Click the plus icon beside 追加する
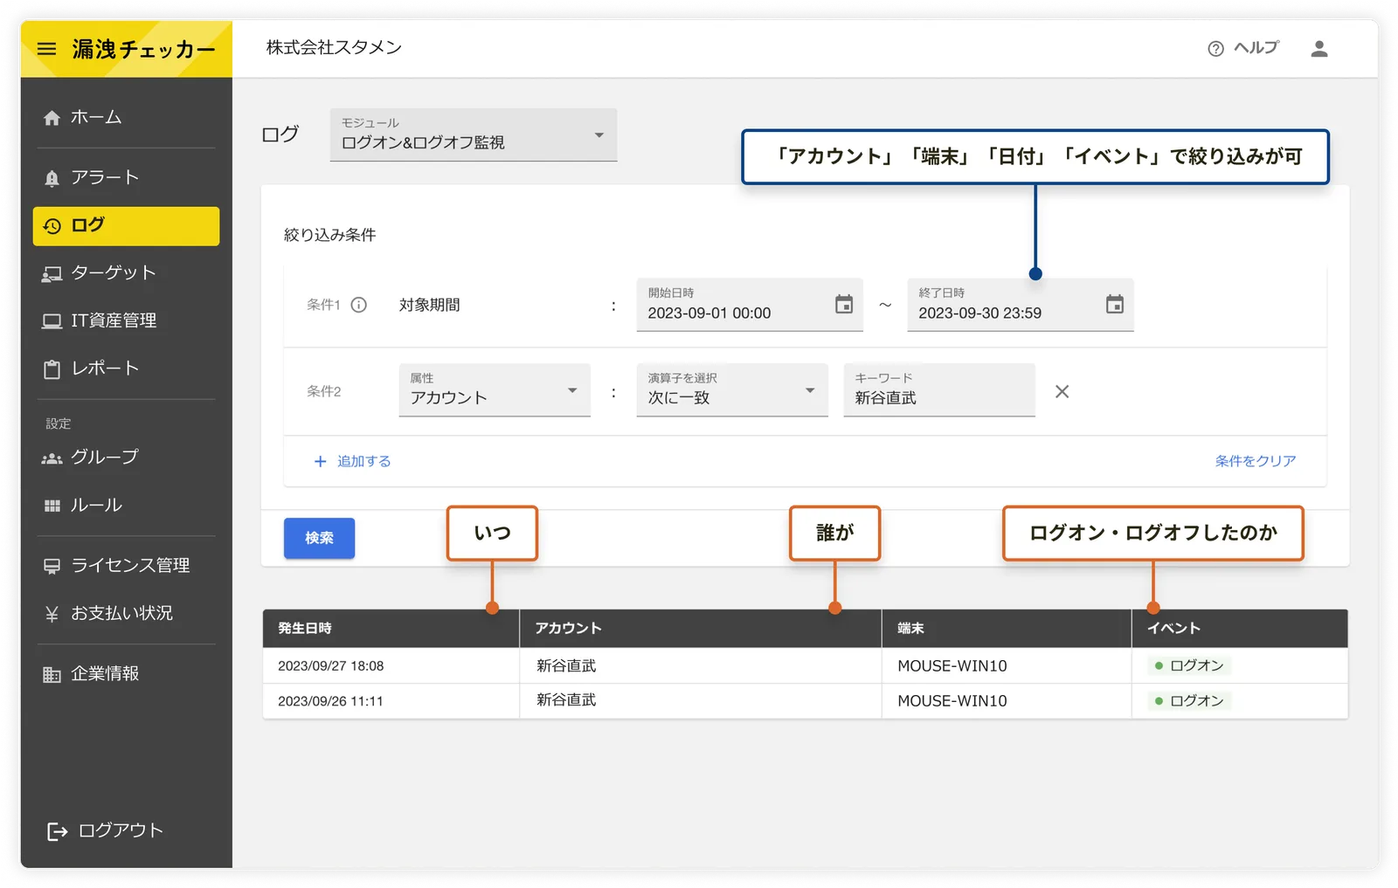The height and width of the screenshot is (888, 1398). pyautogui.click(x=320, y=461)
